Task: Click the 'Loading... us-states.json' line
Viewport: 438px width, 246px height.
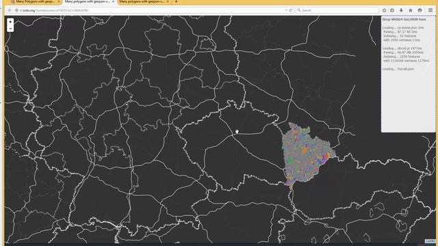Action: (x=403, y=27)
